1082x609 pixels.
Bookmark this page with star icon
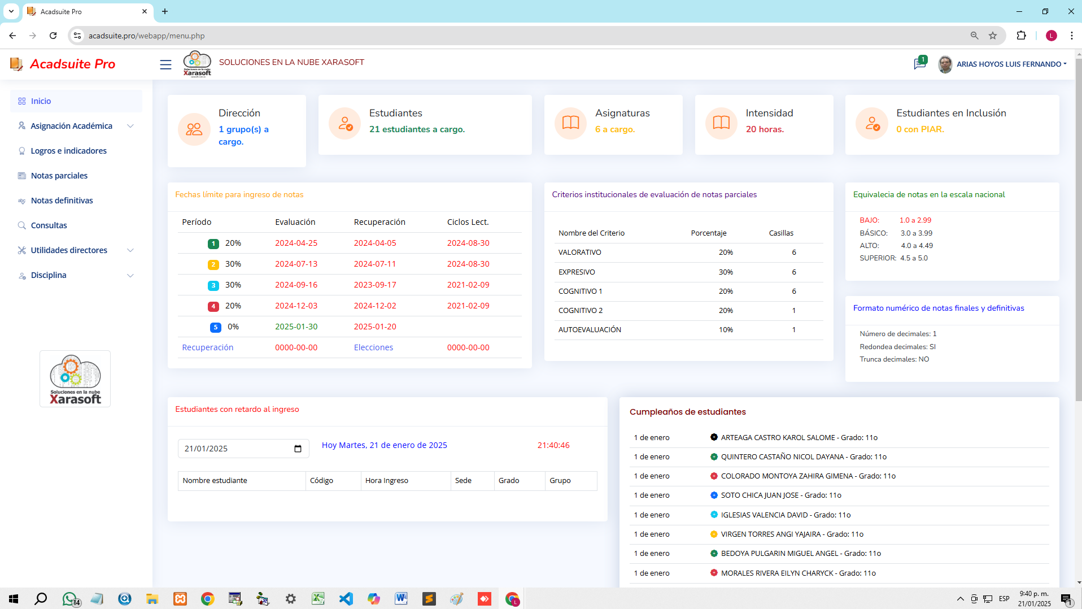tap(993, 36)
